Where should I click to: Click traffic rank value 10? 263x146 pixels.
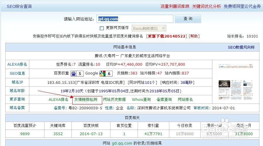tap(98, 64)
